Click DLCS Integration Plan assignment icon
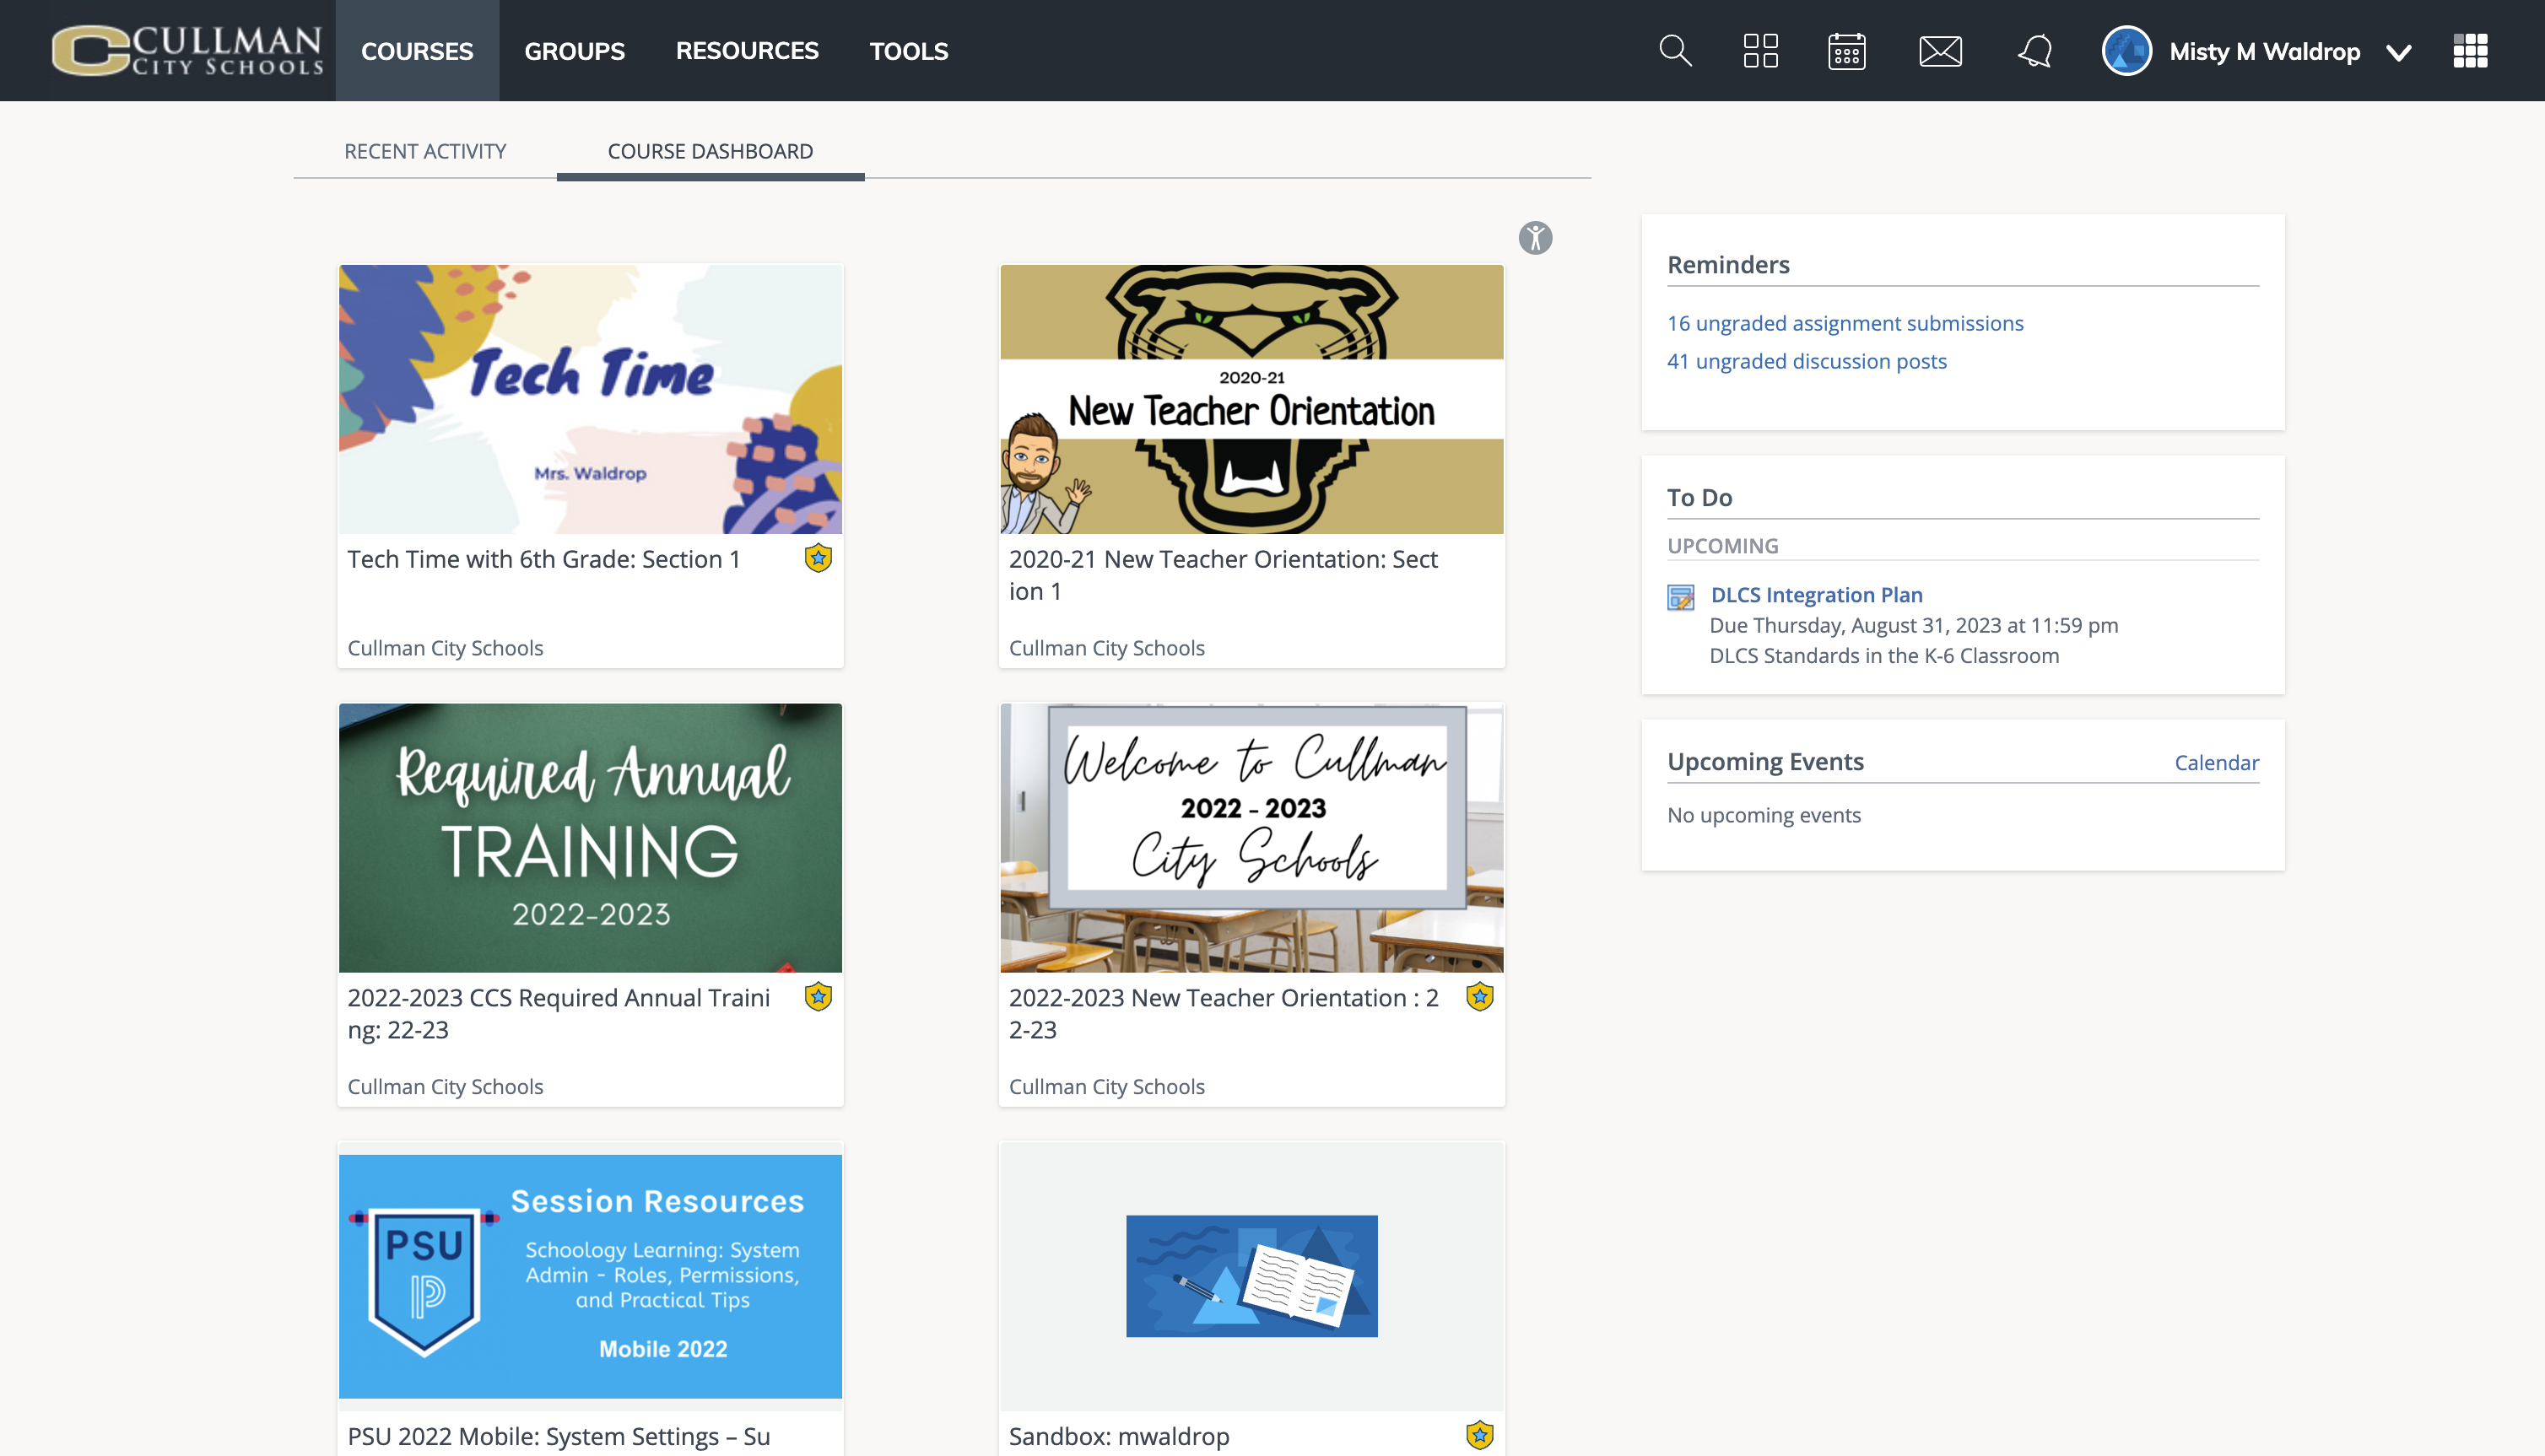 click(x=1681, y=597)
